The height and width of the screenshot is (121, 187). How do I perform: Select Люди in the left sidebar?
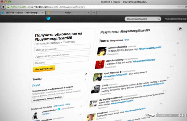36,85
